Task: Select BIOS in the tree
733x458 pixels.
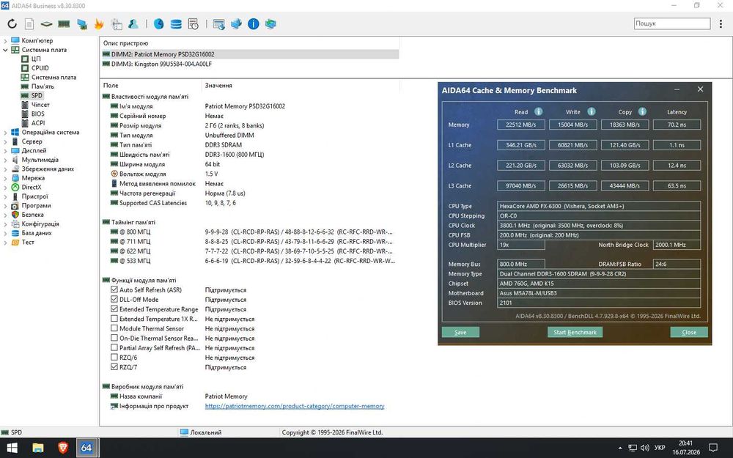Action: click(38, 114)
